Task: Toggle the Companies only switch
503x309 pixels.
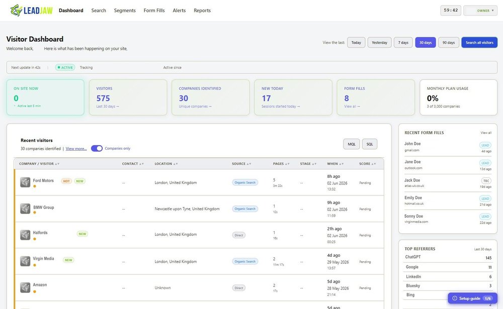Action: [97, 148]
